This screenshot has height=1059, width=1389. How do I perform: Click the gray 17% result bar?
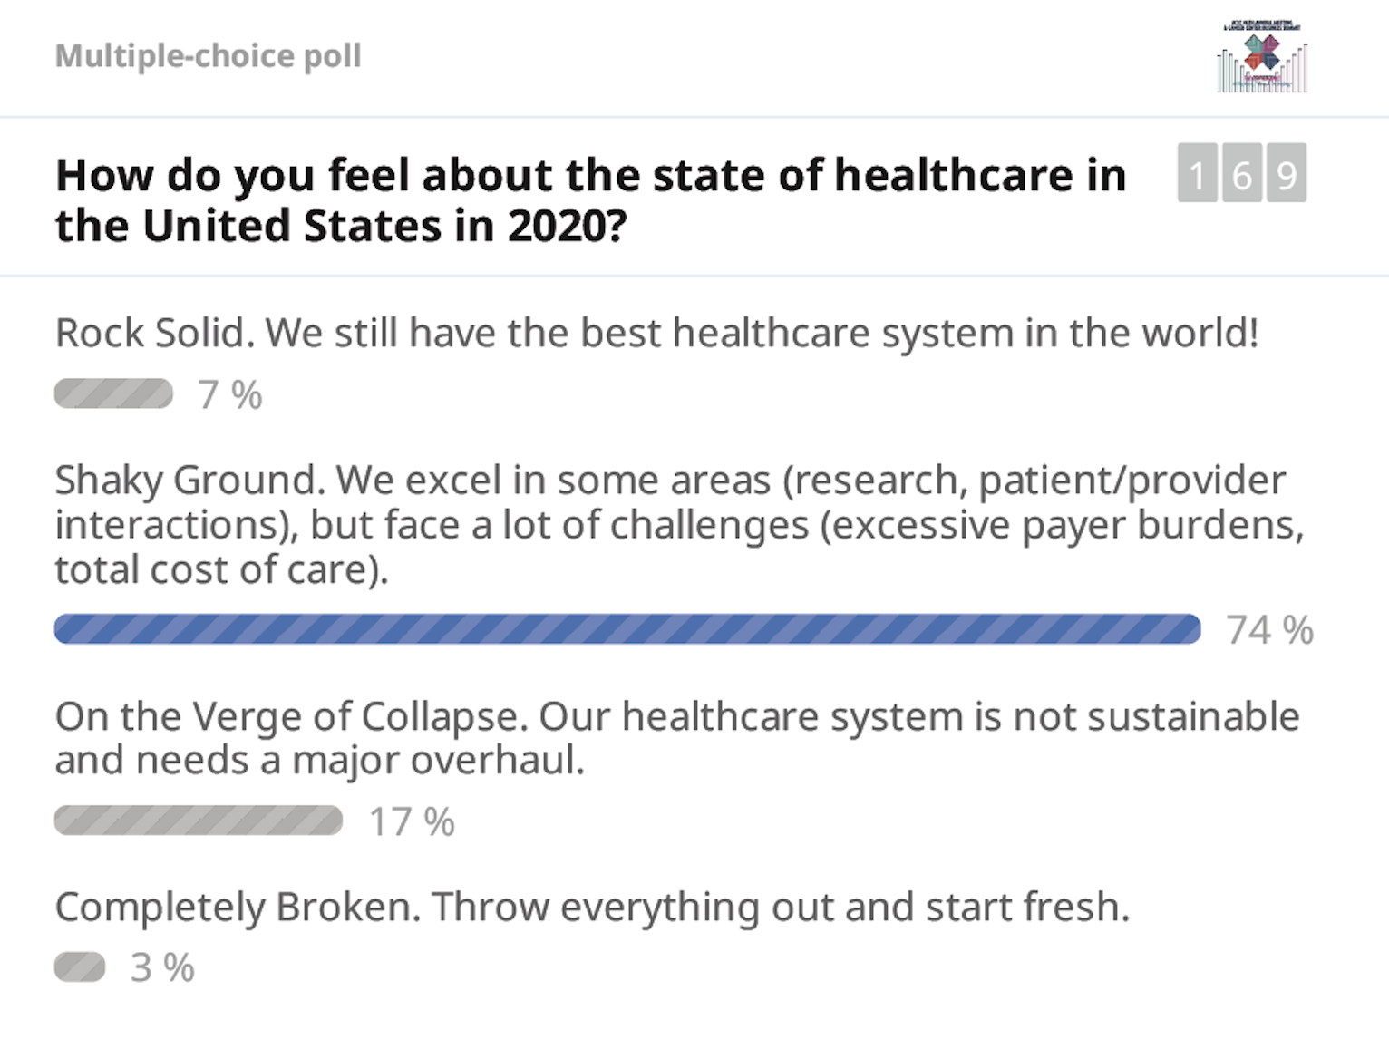coord(199,821)
